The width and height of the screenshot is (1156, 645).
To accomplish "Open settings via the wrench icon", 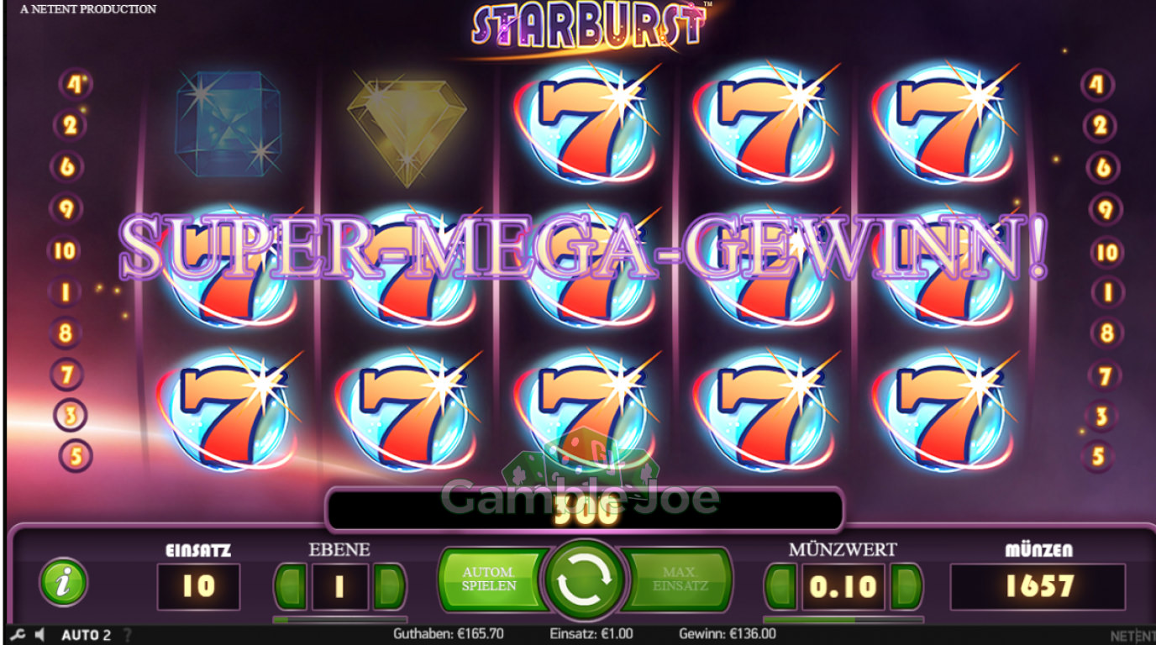I will (x=17, y=635).
